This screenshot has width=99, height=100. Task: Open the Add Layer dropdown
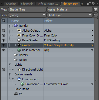click(x=70, y=15)
